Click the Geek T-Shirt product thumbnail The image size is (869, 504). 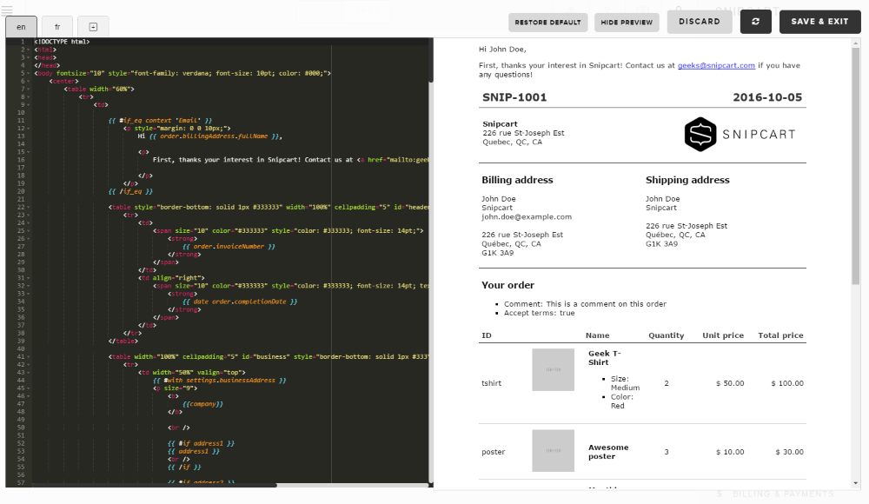coord(553,370)
